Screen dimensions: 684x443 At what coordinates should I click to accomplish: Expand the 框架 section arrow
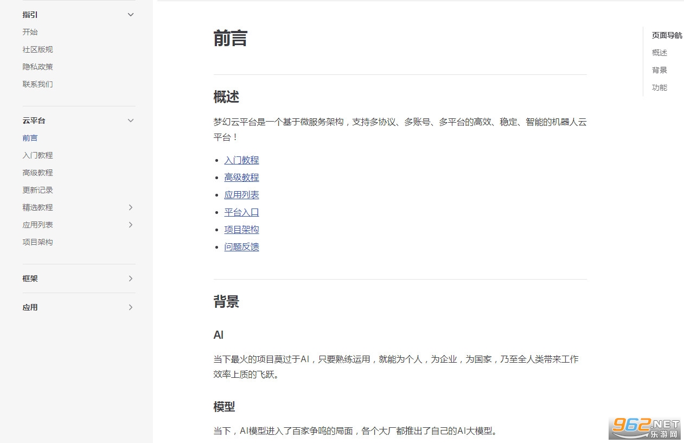pos(130,279)
